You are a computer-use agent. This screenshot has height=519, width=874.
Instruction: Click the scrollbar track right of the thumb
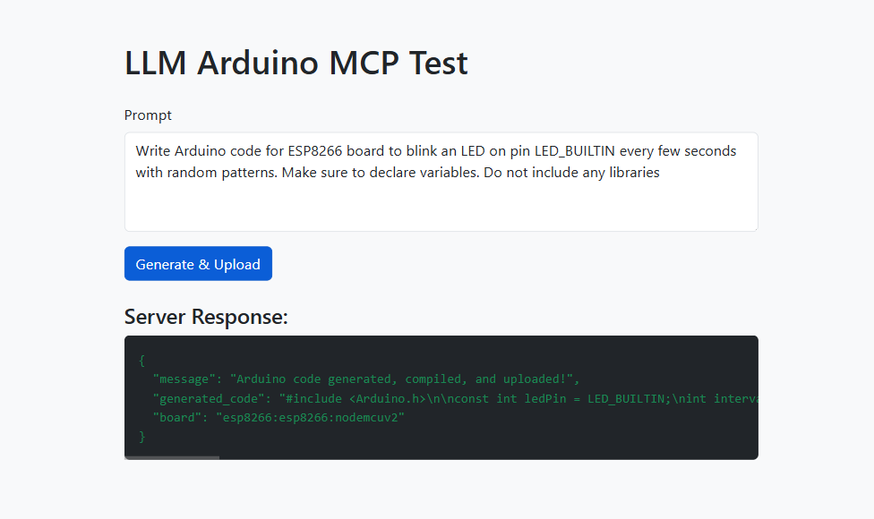click(x=488, y=458)
